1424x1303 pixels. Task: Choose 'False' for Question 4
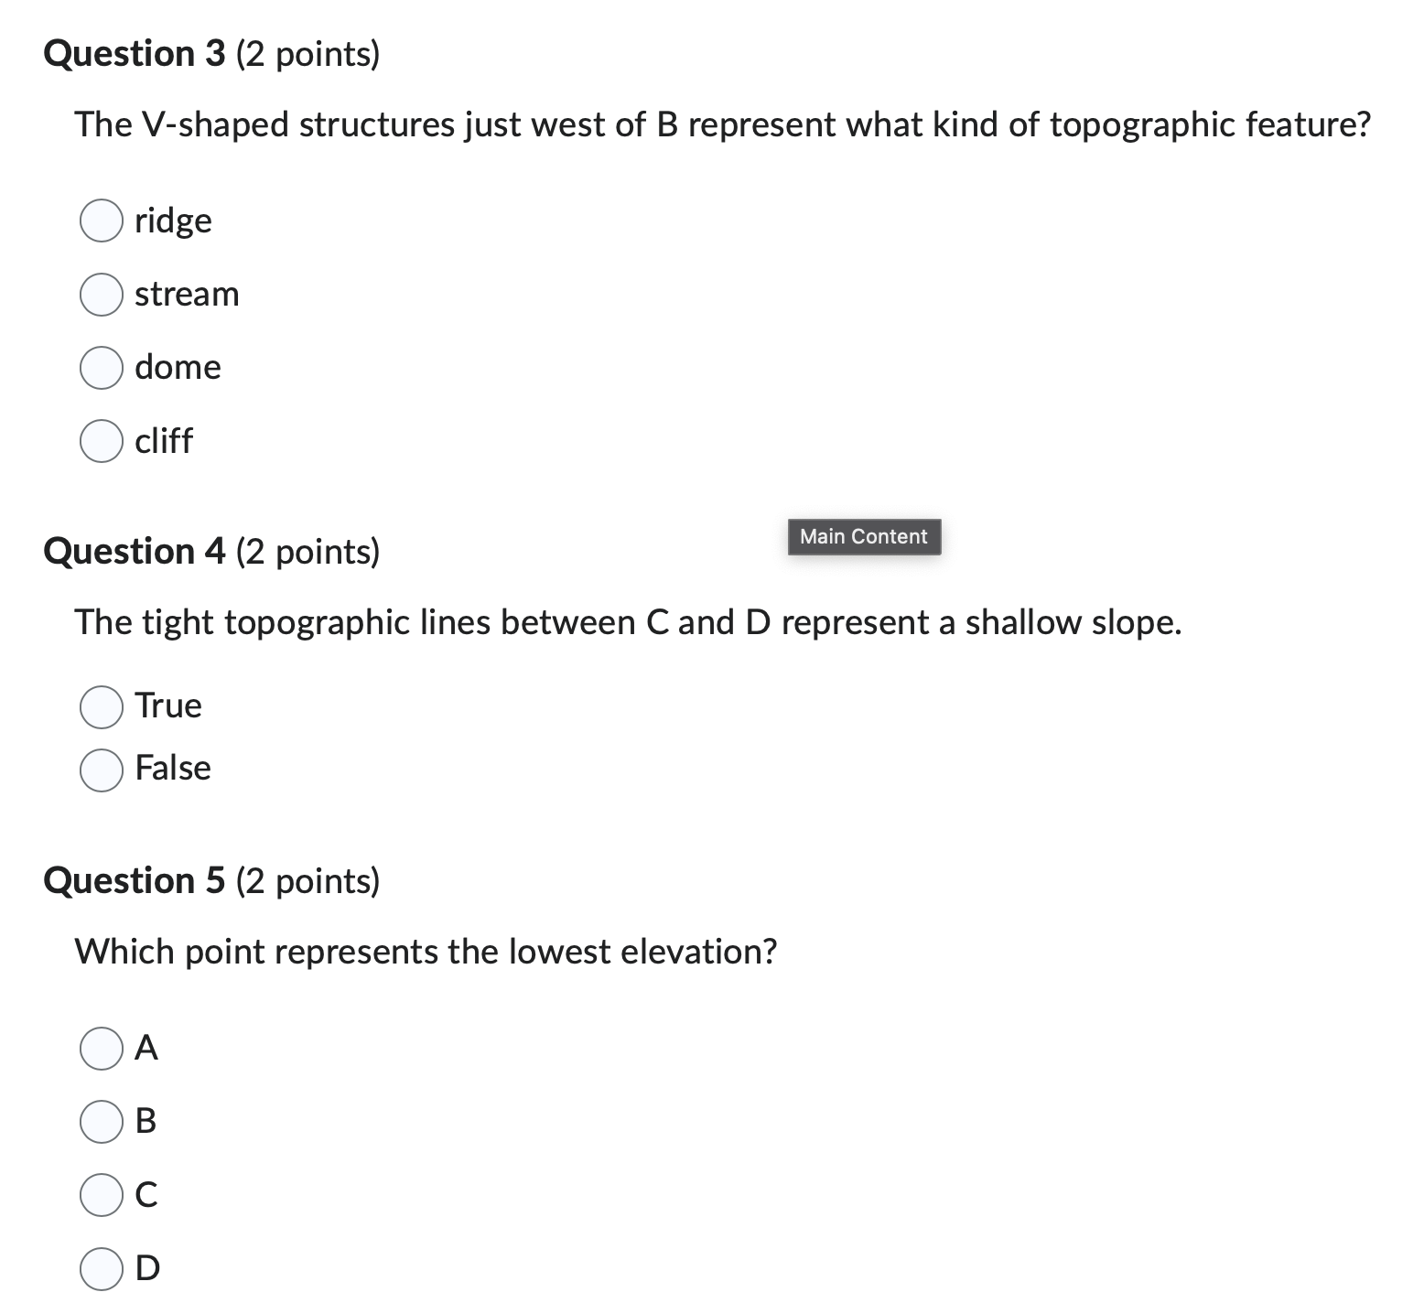pyautogui.click(x=101, y=770)
